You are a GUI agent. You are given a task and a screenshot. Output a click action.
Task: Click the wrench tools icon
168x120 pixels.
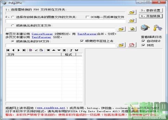[x=158, y=28]
